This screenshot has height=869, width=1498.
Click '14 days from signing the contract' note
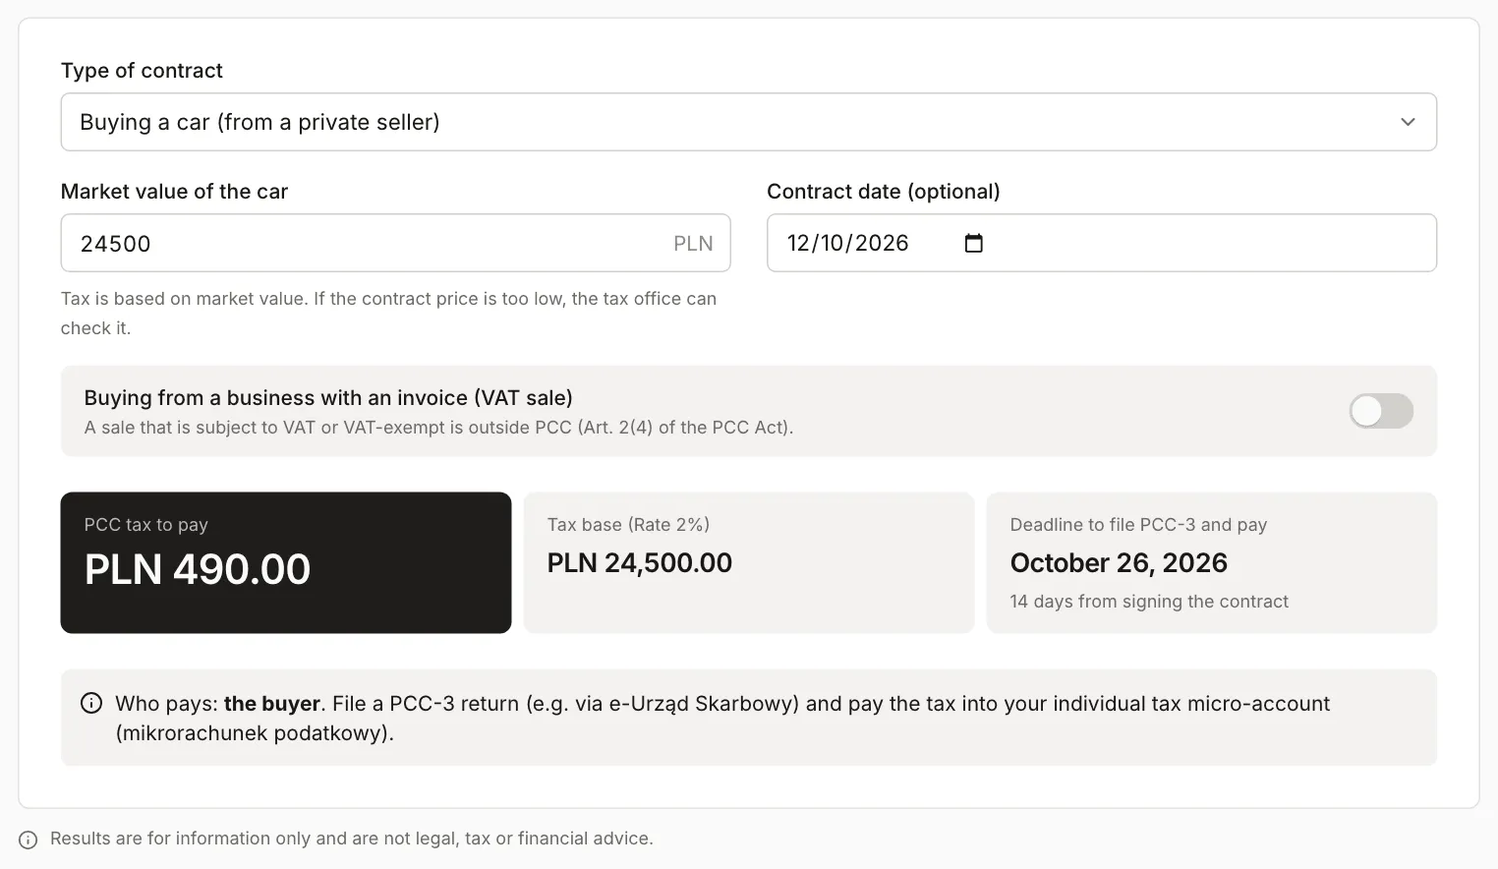click(1149, 602)
